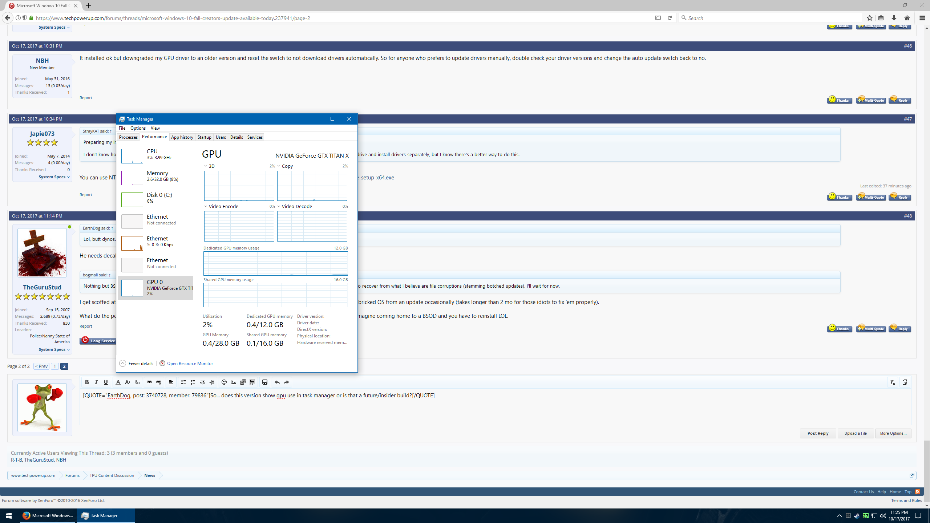Click the insert image icon
Image resolution: width=930 pixels, height=523 pixels.
[x=234, y=382]
